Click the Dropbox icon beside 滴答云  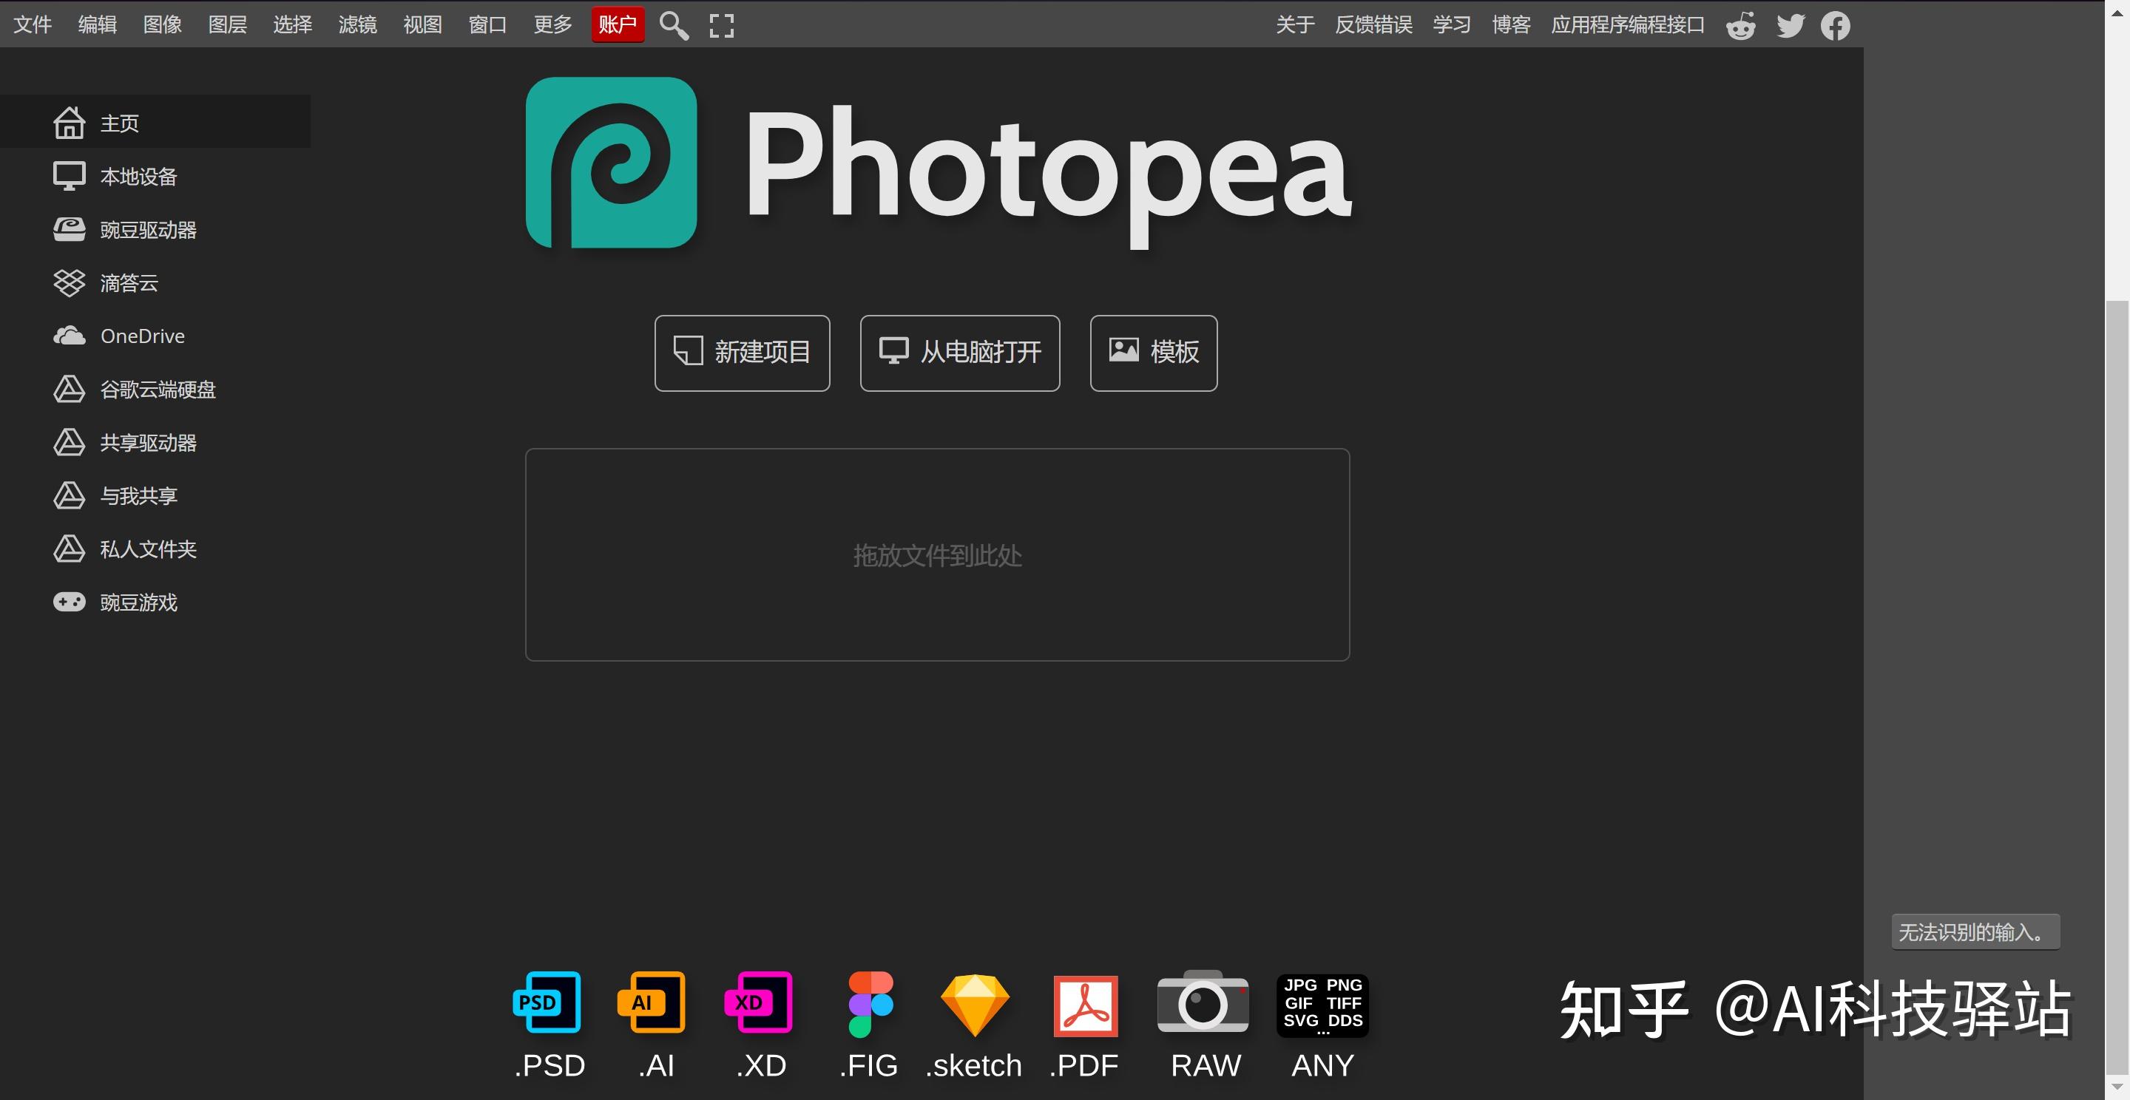click(70, 282)
